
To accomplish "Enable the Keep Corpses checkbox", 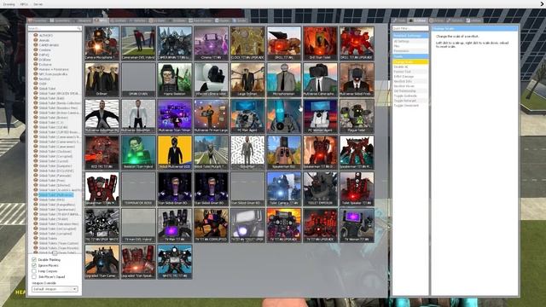I will point(34,271).
